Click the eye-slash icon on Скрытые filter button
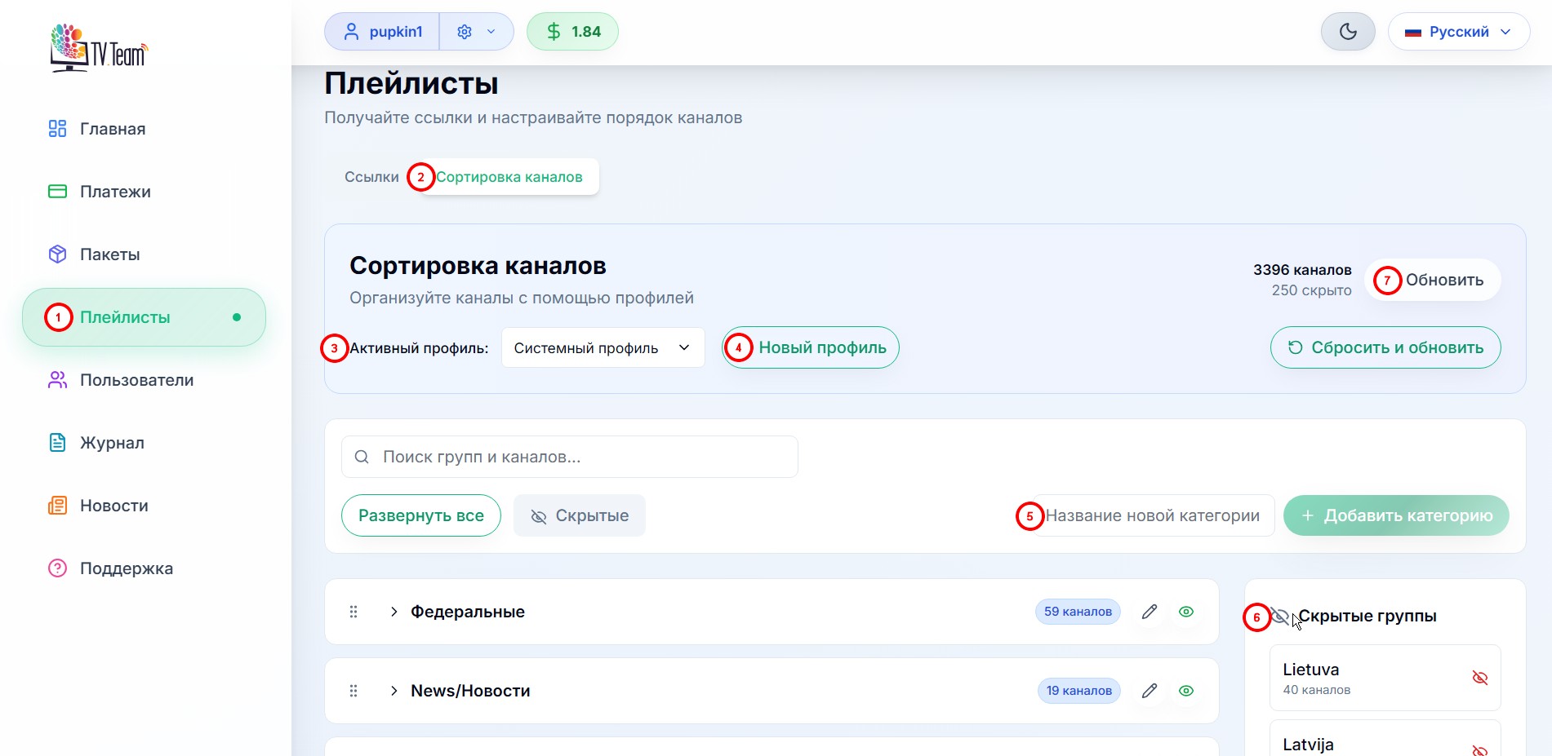 (540, 515)
